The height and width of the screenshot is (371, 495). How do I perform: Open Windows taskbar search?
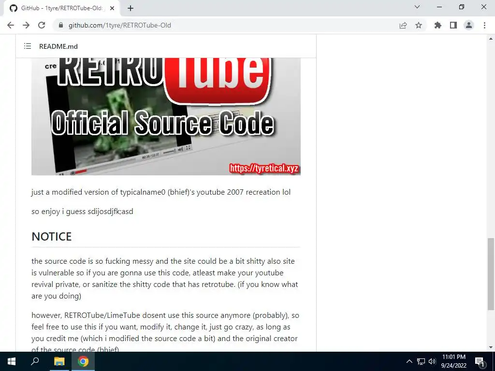(35, 361)
